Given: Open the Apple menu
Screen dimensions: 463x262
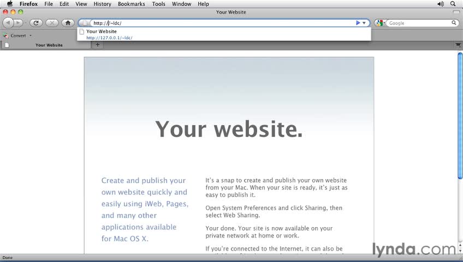Looking at the screenshot, I should pyautogui.click(x=10, y=4).
